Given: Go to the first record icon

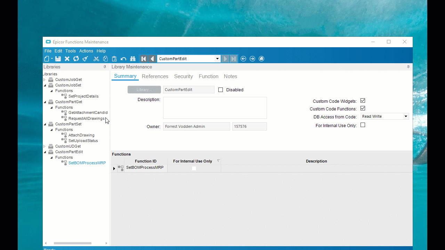Looking at the screenshot, I should (x=144, y=59).
